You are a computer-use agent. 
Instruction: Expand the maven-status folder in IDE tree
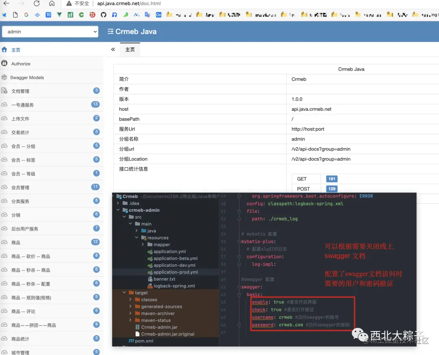pyautogui.click(x=130, y=320)
